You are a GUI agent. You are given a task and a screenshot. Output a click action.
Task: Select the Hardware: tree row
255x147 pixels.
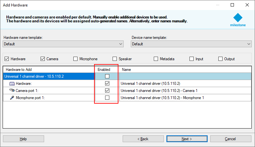49,84
